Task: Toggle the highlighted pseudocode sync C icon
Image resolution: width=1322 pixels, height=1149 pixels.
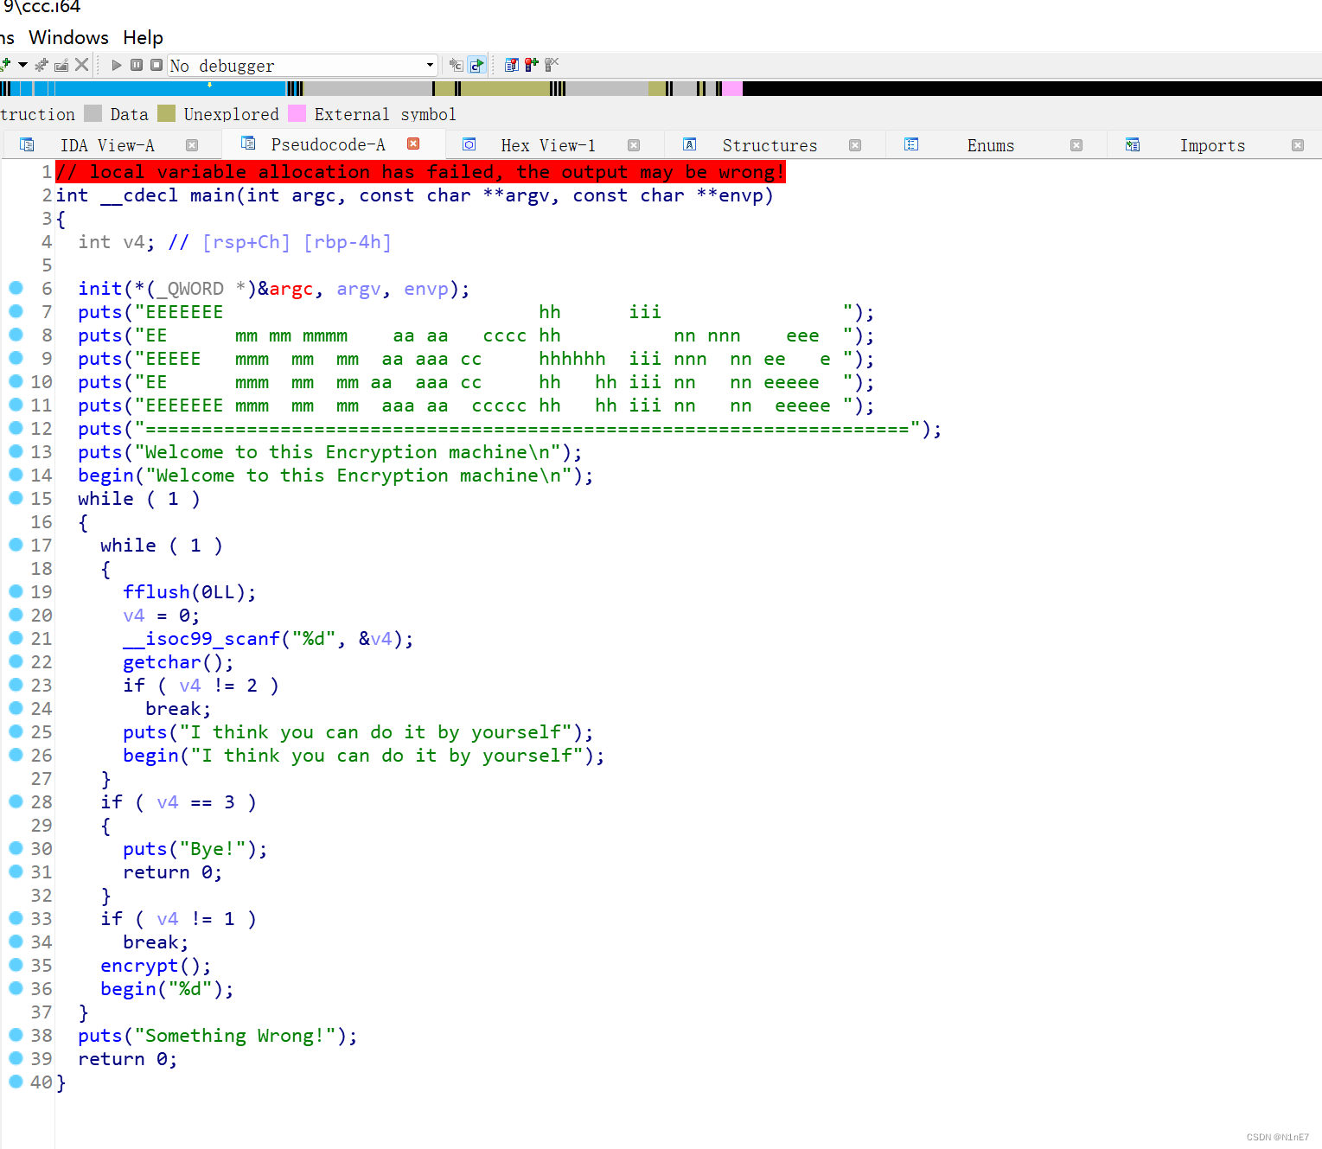Action: [476, 65]
